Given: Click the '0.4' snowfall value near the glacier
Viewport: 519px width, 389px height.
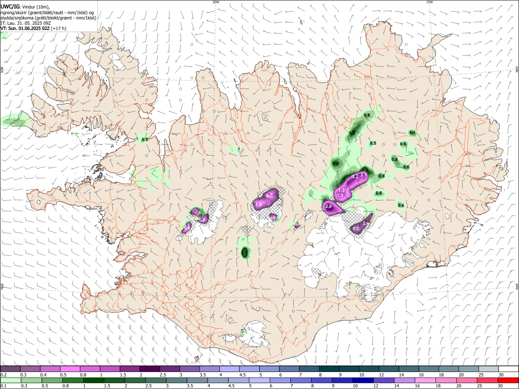Looking at the screenshot, I should [366, 223].
